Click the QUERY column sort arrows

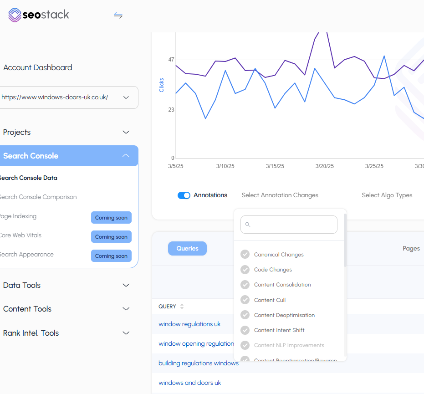coord(182,307)
